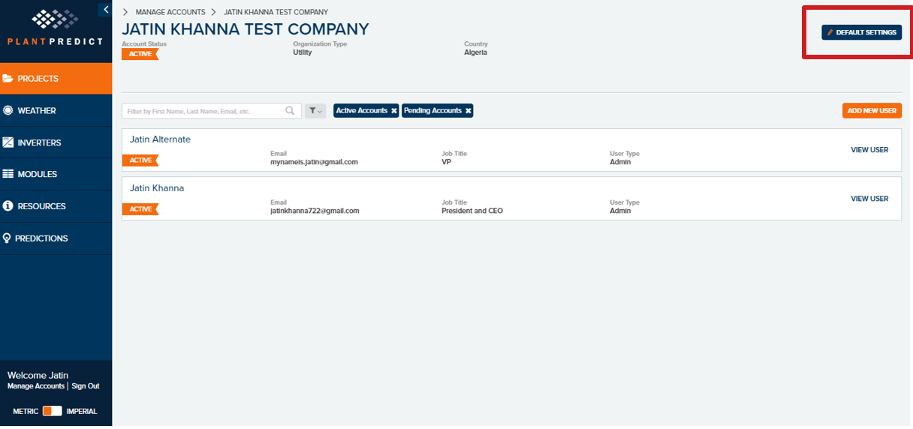Screen dimensions: 913x429
Task: Click the Inverters icon in sidebar
Action: (8, 142)
